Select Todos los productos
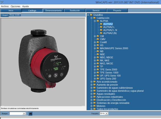The width and height of the screenshot is (161, 119). (107, 109)
